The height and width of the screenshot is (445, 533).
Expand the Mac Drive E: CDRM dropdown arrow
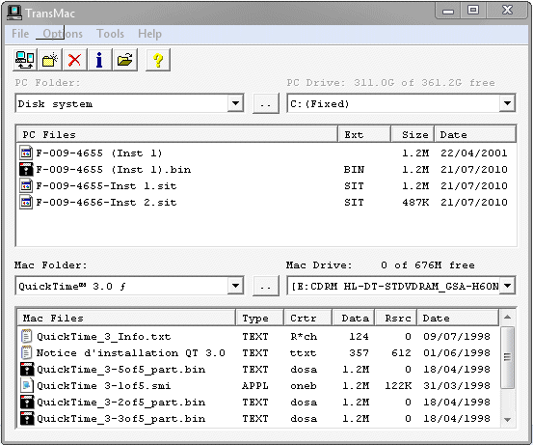[507, 286]
